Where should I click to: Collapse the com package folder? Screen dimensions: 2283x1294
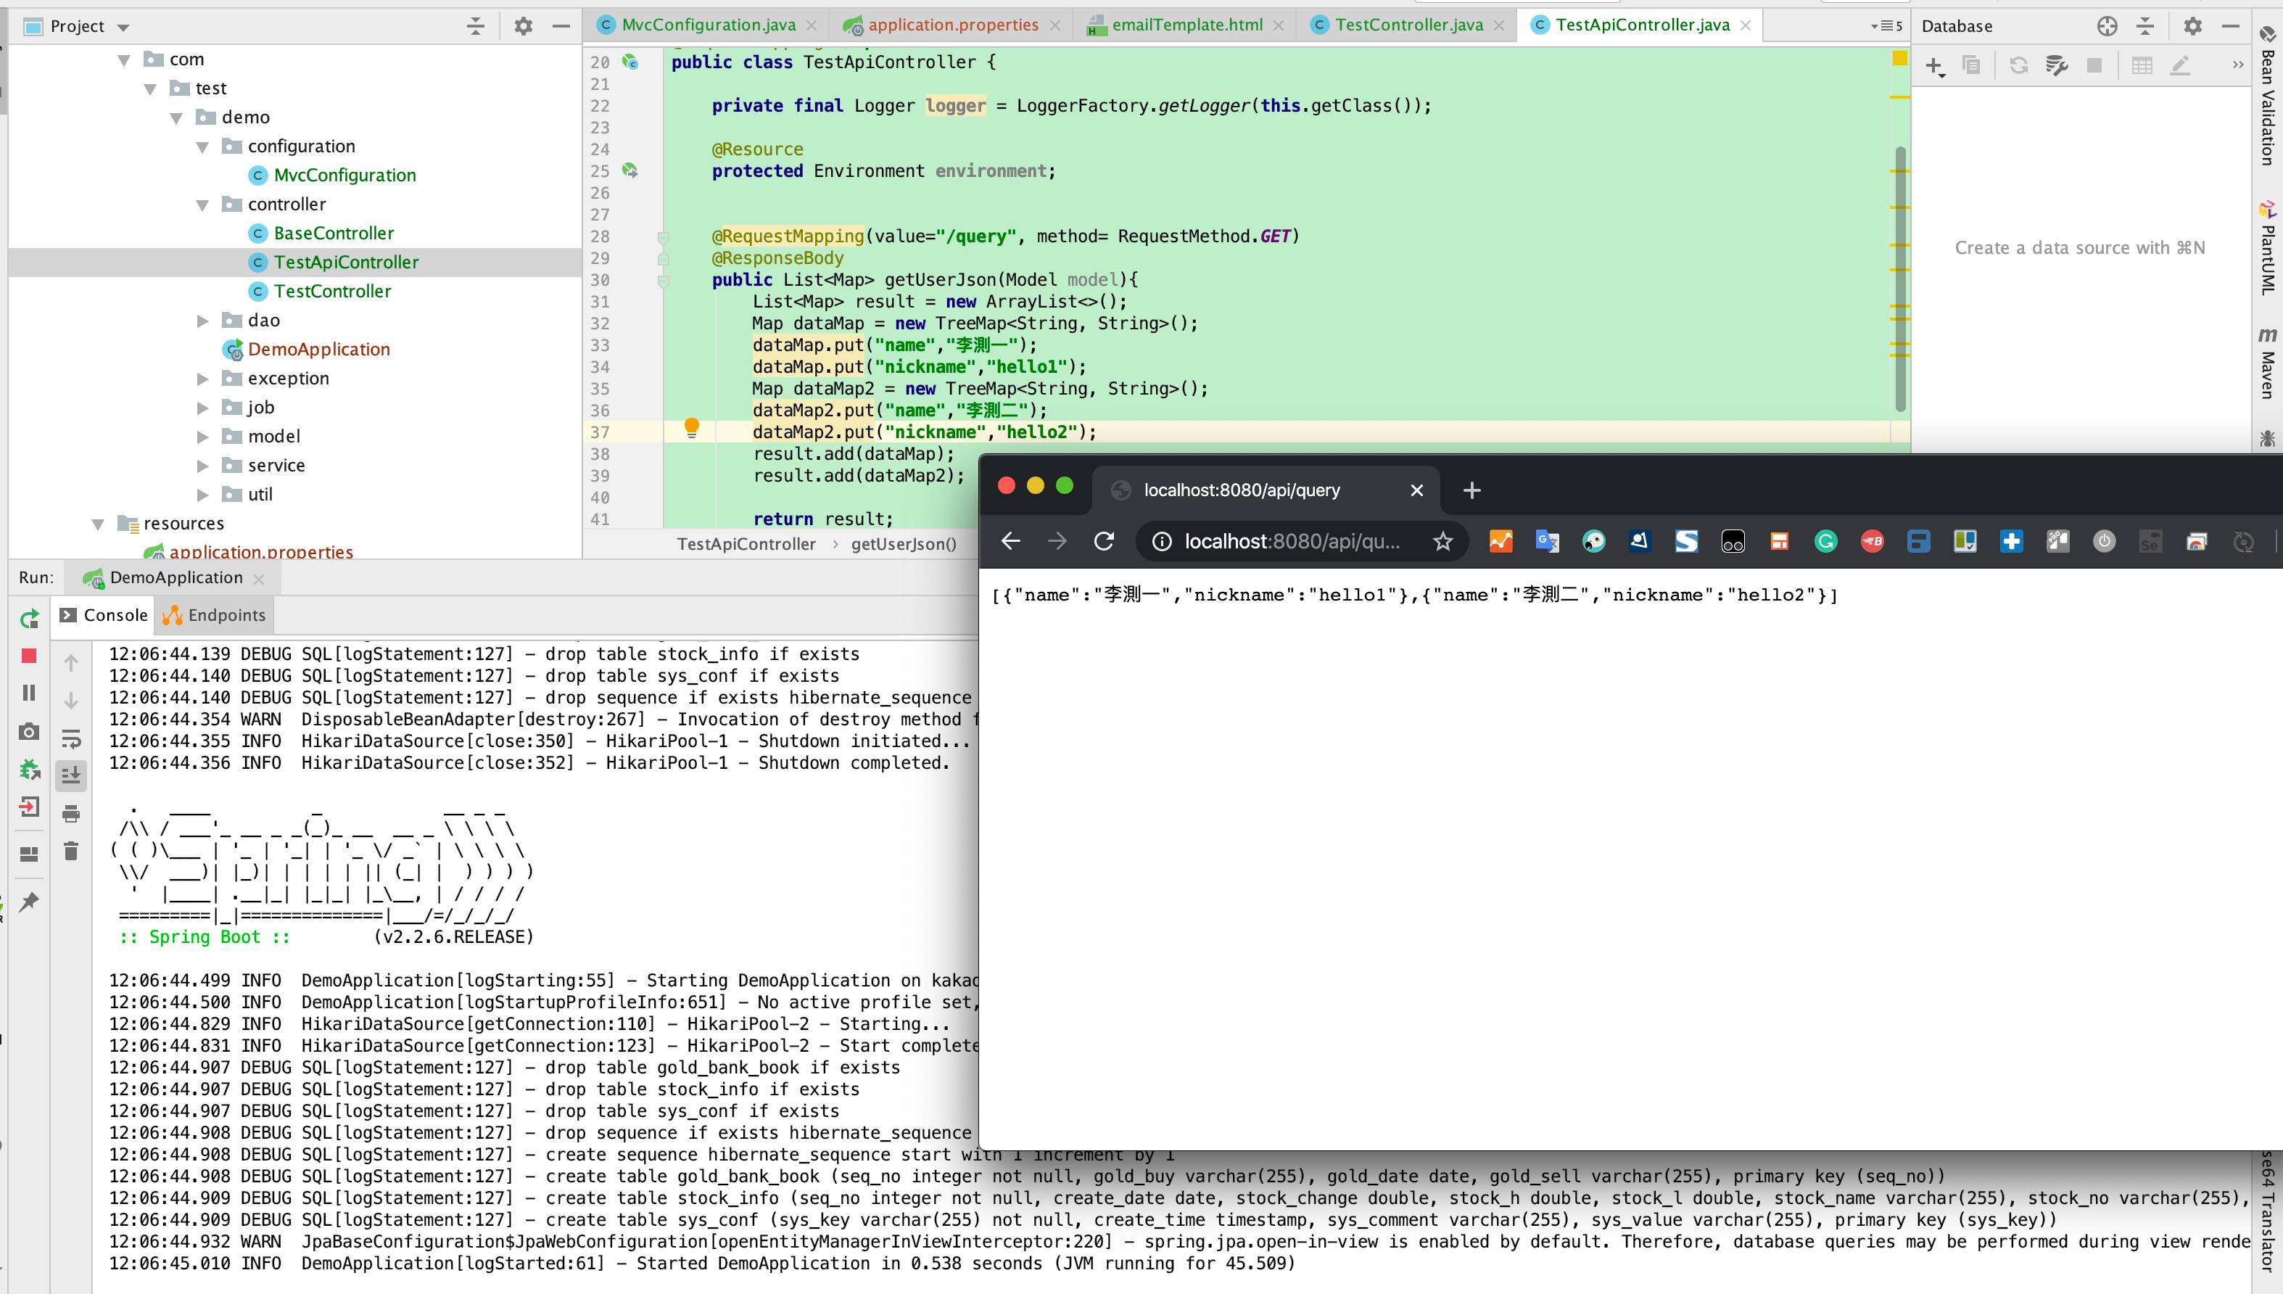124,59
